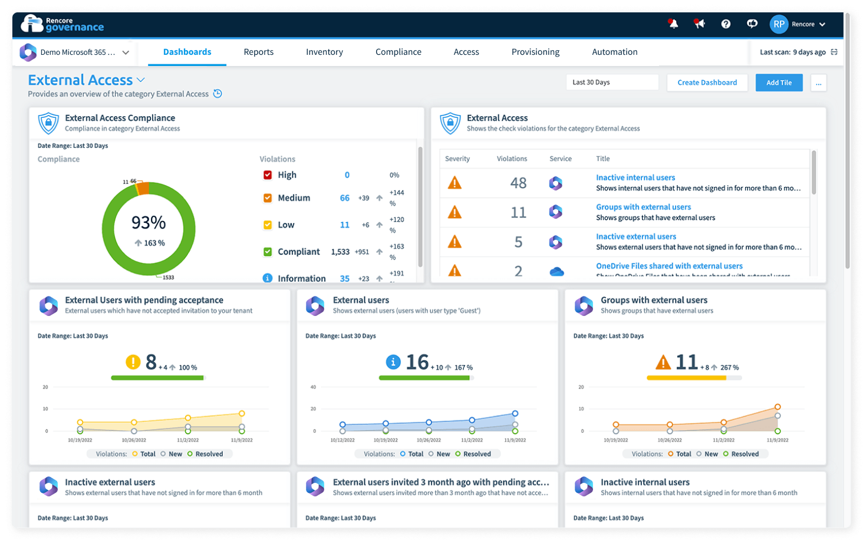Expand the External Access dashboard title dropdown
The height and width of the screenshot is (540, 863).
pyautogui.click(x=141, y=80)
